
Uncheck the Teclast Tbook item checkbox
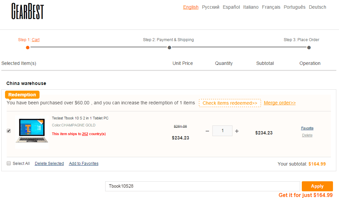coord(9,131)
